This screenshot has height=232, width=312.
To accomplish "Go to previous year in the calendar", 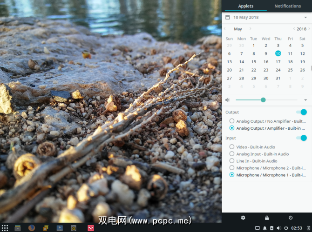I will (x=294, y=29).
